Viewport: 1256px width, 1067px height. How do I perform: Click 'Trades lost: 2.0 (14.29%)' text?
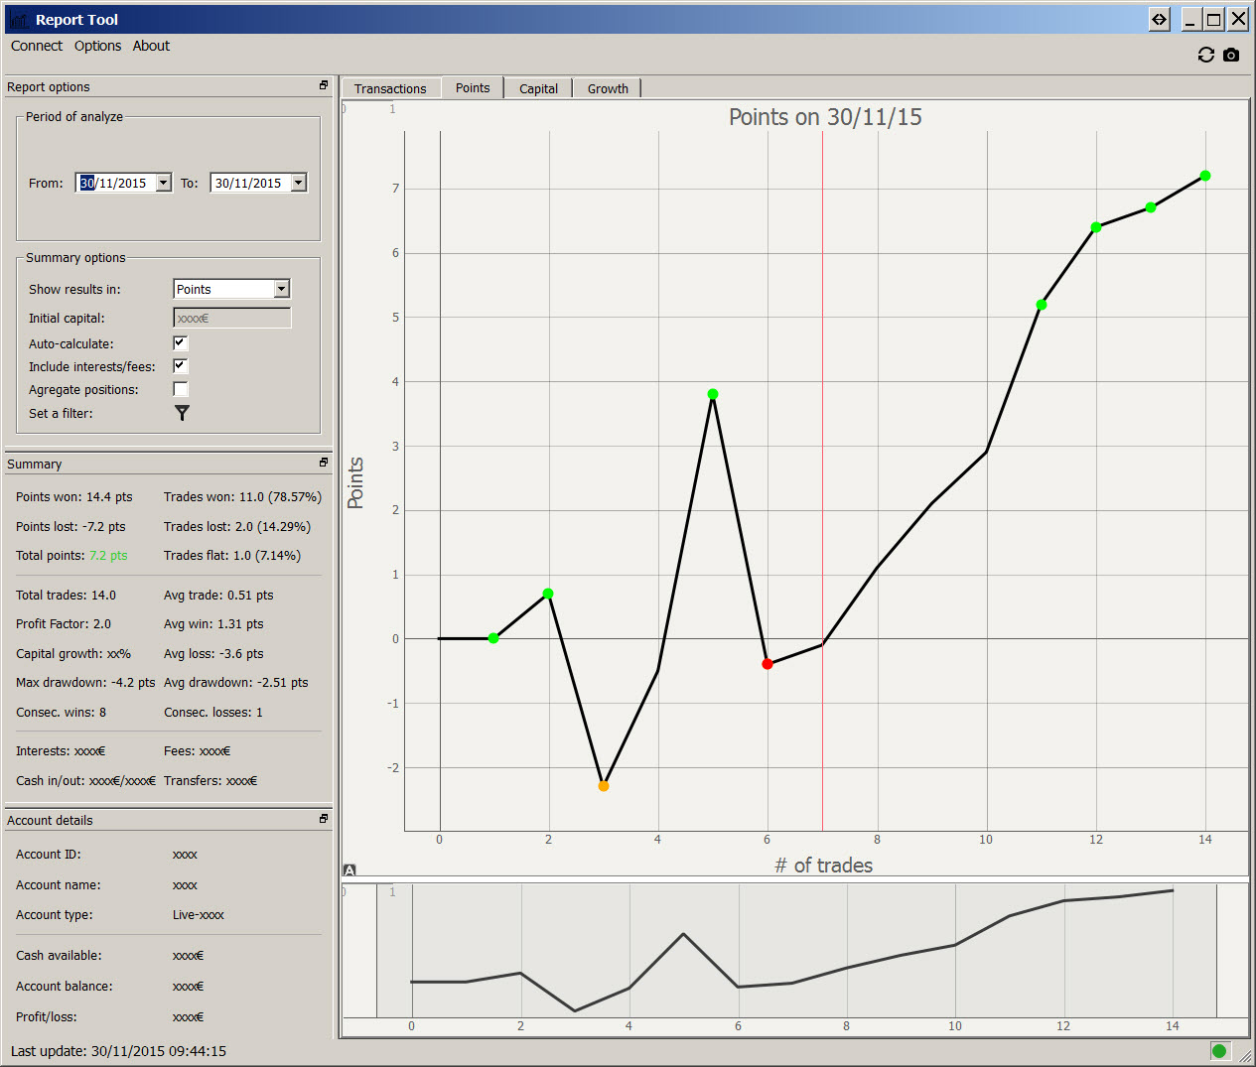coord(237,527)
